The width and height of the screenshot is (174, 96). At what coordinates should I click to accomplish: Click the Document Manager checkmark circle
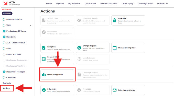(4, 72)
